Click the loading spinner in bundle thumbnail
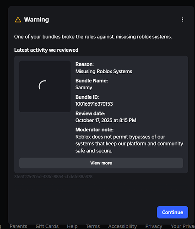This screenshot has width=195, height=229. 43,85
